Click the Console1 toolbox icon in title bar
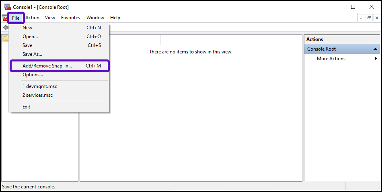Viewport: 382px width, 192px height. point(7,7)
